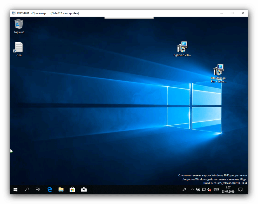This screenshot has height=204, width=258.
Task: Open the clock showing 5:07 23.07.2019
Action: click(x=228, y=189)
